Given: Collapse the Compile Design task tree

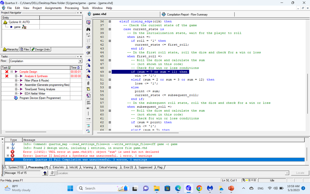Looking at the screenshot, I should [12, 72].
